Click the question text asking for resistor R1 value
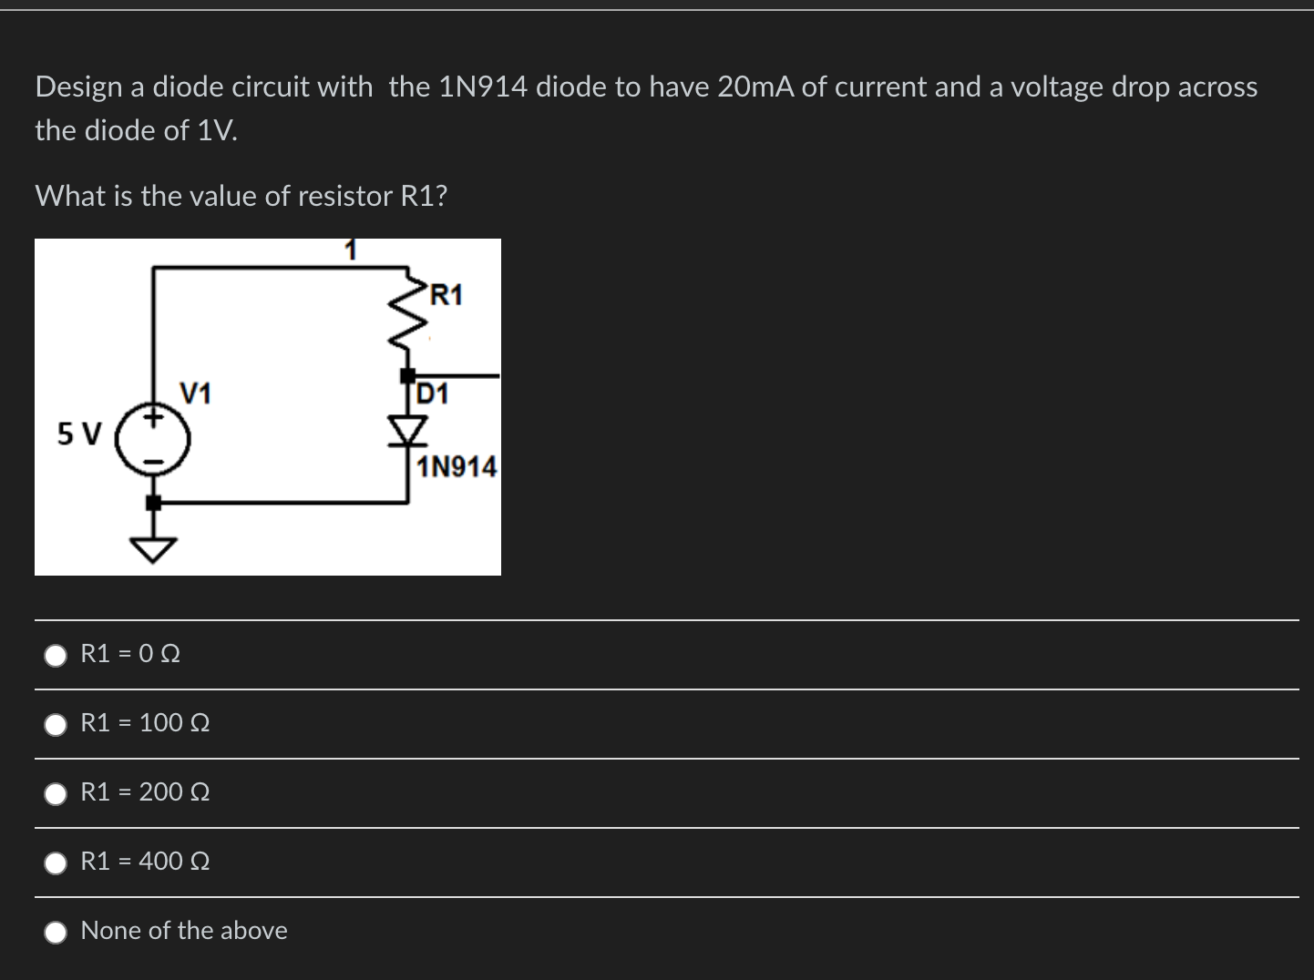1314x980 pixels. 241,196
